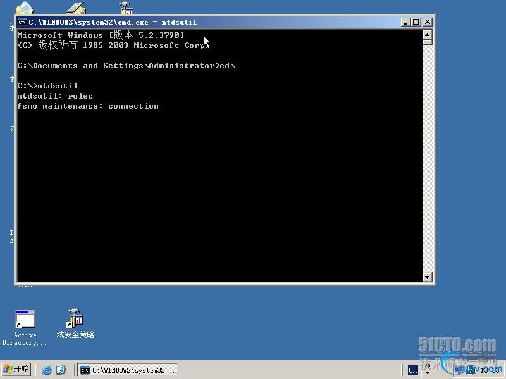Image resolution: width=506 pixels, height=379 pixels.
Task: Open the 域安全策略 desktop shortcut
Action: click(75, 324)
